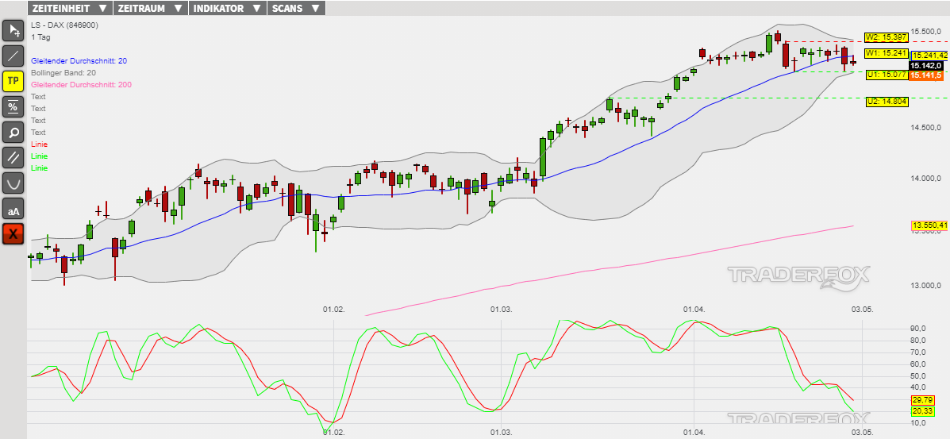Image resolution: width=950 pixels, height=439 pixels.
Task: Select the parallel channel lines tool
Action: pos(13,157)
